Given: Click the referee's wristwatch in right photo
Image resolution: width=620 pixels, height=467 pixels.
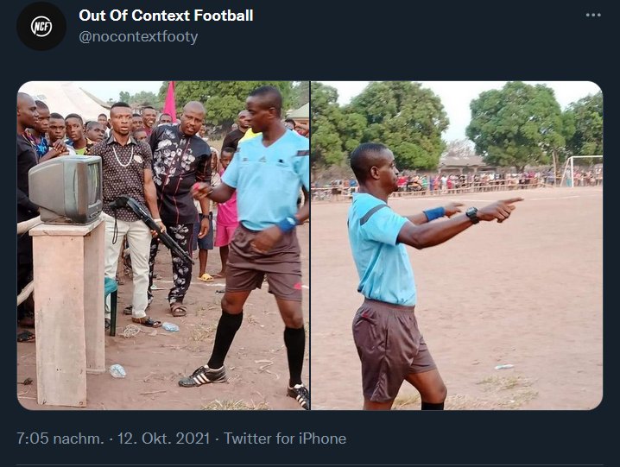Looking at the screenshot, I should (x=472, y=215).
